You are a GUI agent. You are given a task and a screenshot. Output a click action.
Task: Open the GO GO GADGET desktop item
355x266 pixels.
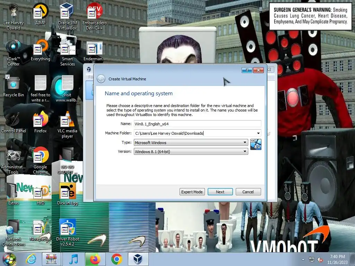pos(67,161)
